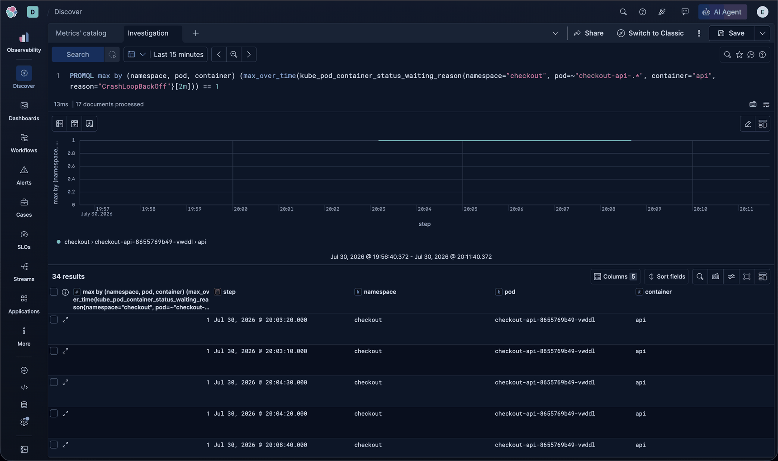Select all rows checkbox in header
Image resolution: width=778 pixels, height=461 pixels.
point(54,292)
